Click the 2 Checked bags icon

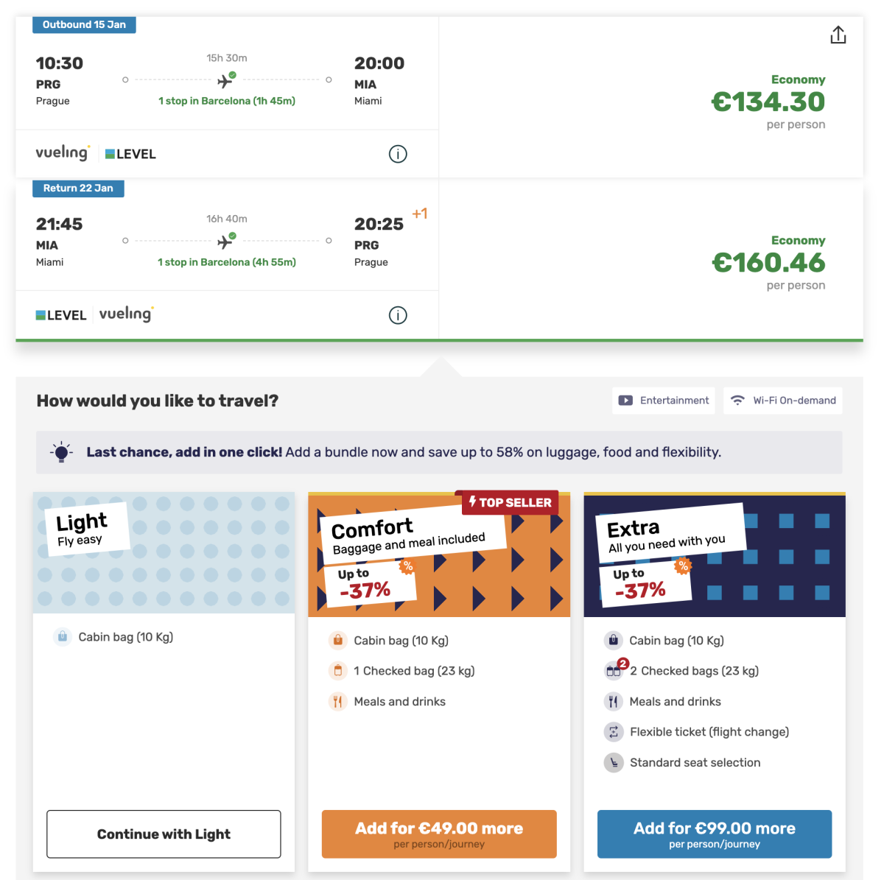614,670
